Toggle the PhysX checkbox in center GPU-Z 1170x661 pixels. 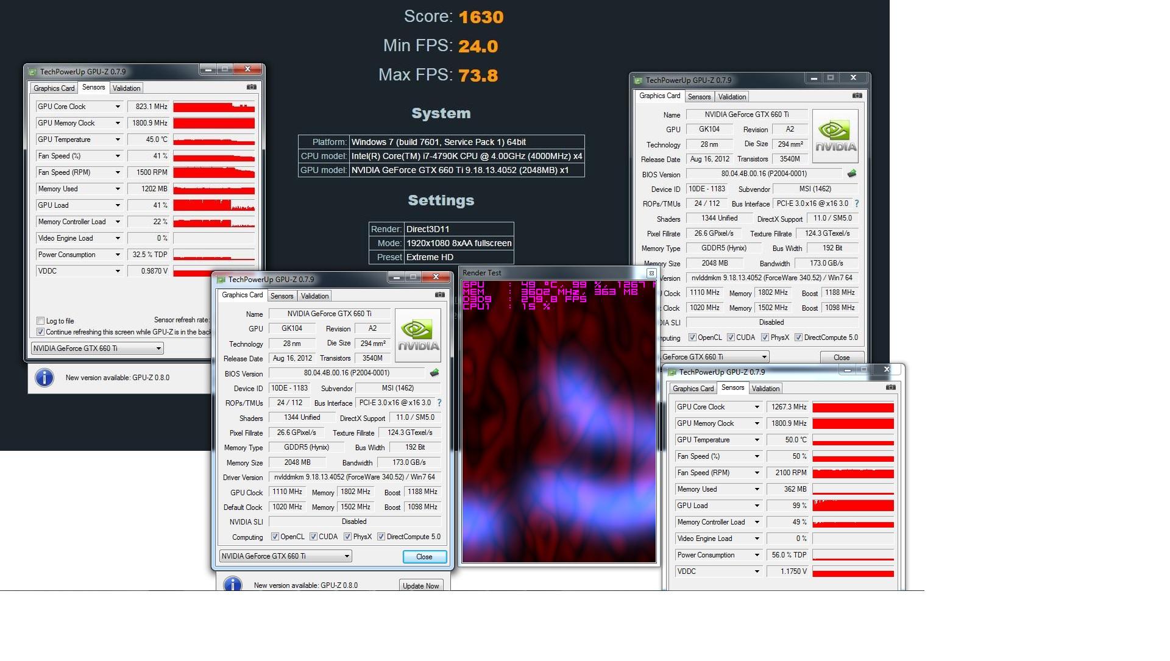pyautogui.click(x=347, y=537)
